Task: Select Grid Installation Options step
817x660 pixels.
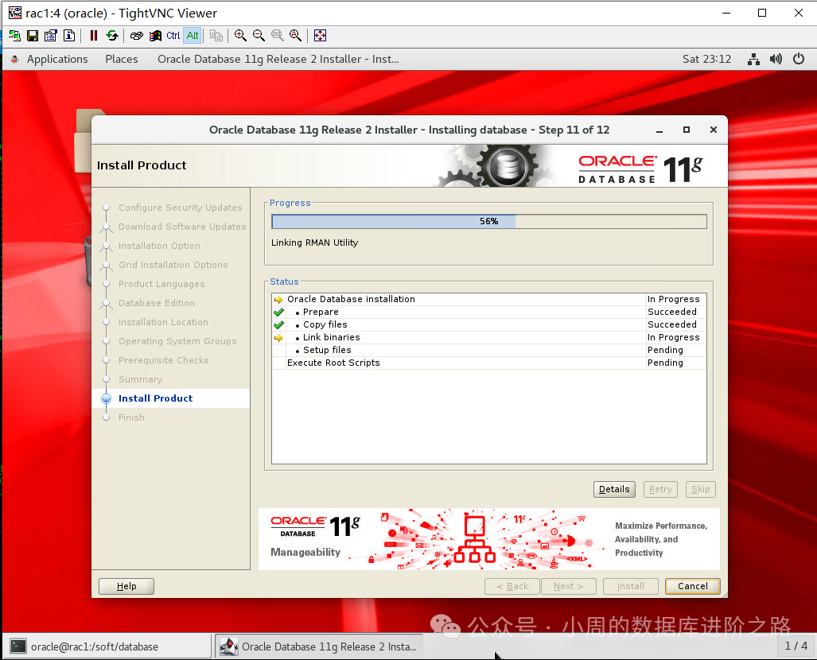Action: point(173,265)
